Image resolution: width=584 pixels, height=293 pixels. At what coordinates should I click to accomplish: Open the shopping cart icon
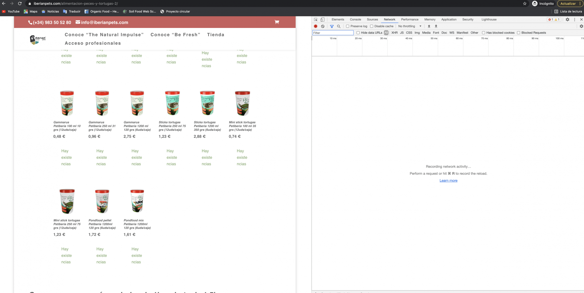click(277, 22)
